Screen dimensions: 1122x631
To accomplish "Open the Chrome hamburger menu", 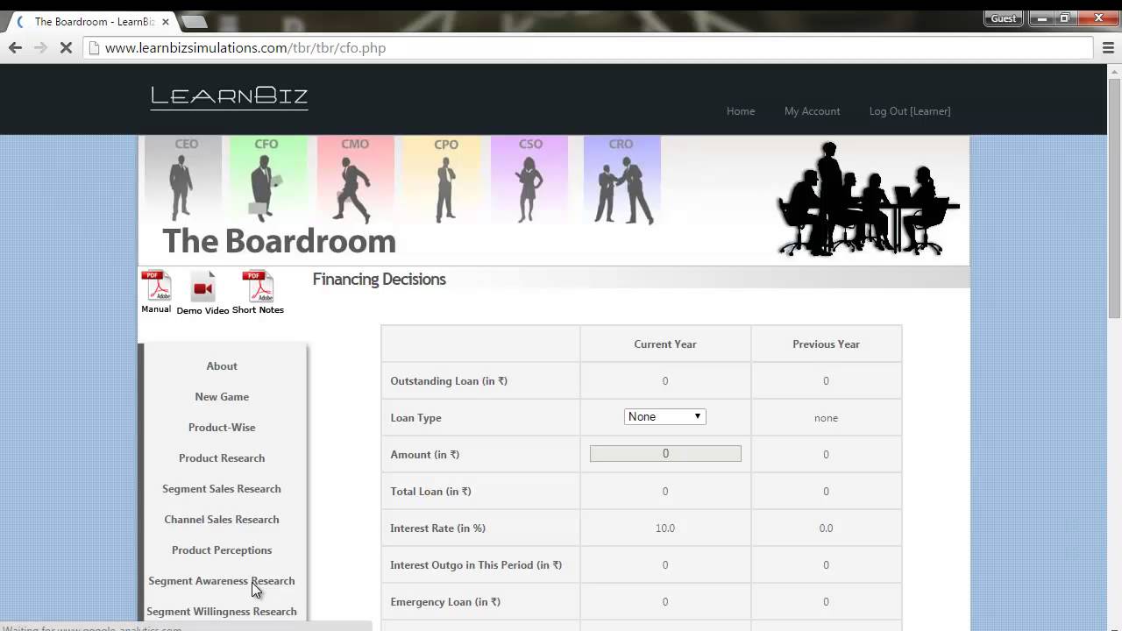I will pos(1108,48).
